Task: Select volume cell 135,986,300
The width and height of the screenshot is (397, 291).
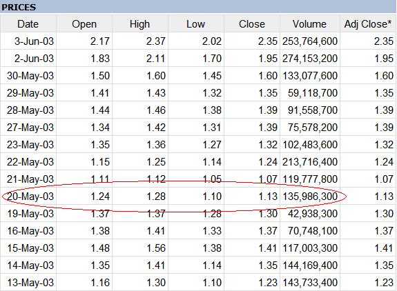Action: tap(310, 197)
